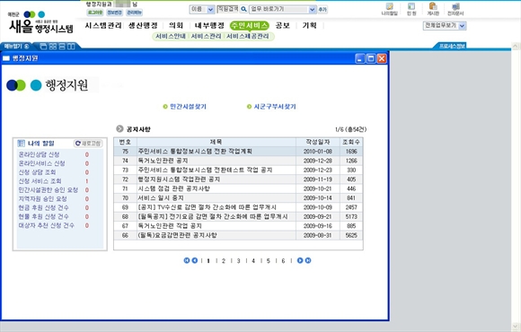
Task: Open notice 71 시스템 점검 관련 공지사항
Action: click(x=173, y=188)
